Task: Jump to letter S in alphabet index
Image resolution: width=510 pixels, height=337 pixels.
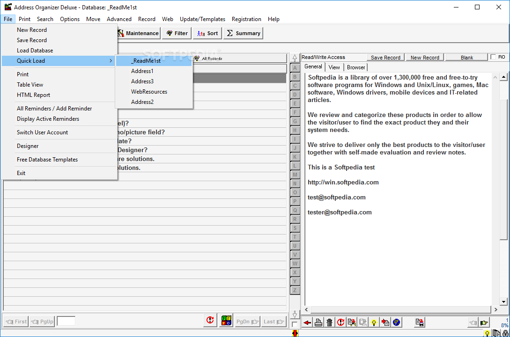Action: coord(295,228)
